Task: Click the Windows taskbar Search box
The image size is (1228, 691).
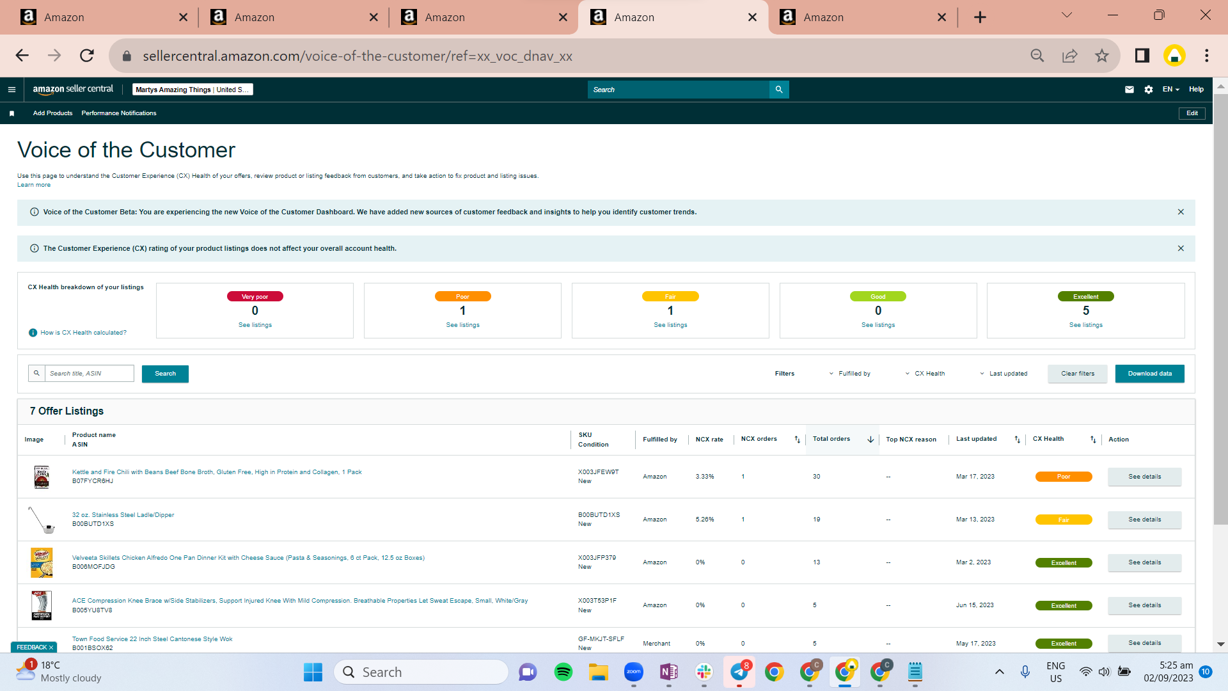Action: pyautogui.click(x=421, y=672)
